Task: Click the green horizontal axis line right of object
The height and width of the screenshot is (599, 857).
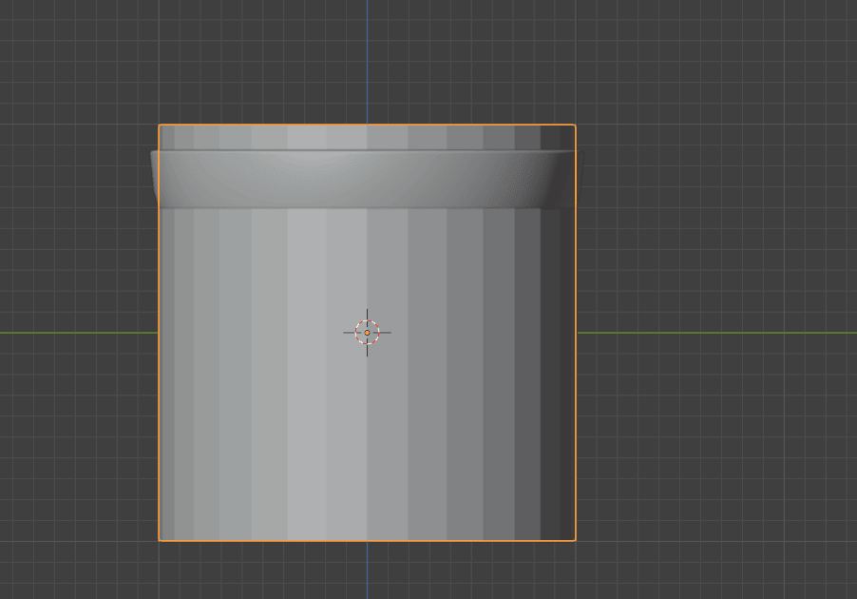Action: [713, 333]
